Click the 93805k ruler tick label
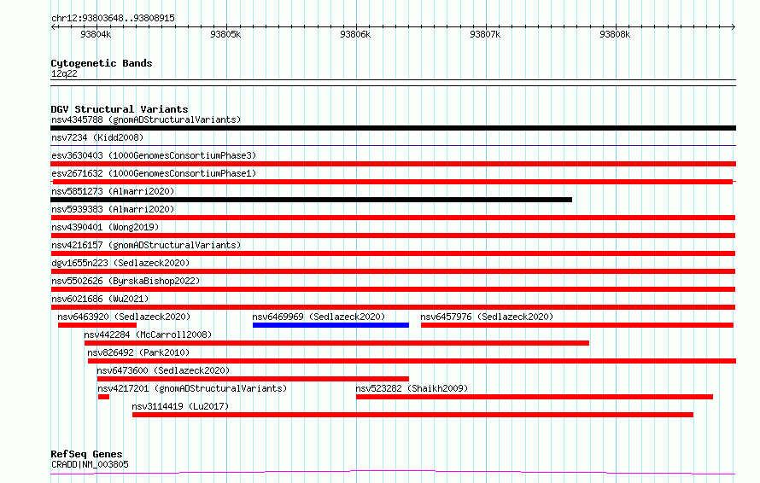Viewport: 760px width, 483px height. coord(225,34)
